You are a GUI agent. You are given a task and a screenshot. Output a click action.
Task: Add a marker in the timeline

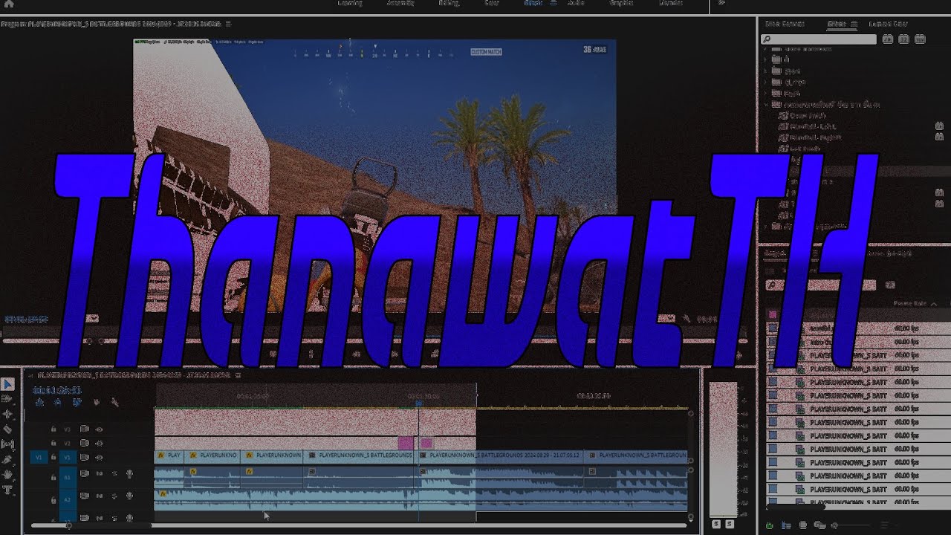pos(96,402)
